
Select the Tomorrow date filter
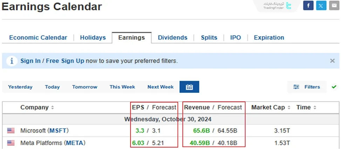point(85,87)
